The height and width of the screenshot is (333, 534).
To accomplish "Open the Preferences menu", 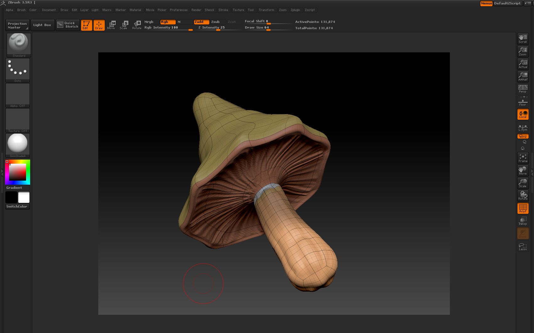I will 178,10.
